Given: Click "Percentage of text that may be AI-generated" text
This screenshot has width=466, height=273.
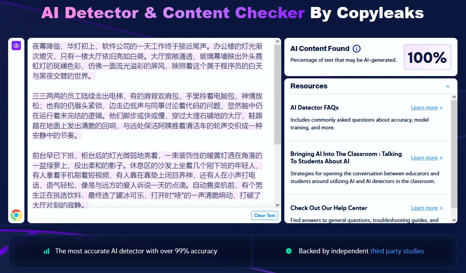Looking at the screenshot, I should click(344, 60).
